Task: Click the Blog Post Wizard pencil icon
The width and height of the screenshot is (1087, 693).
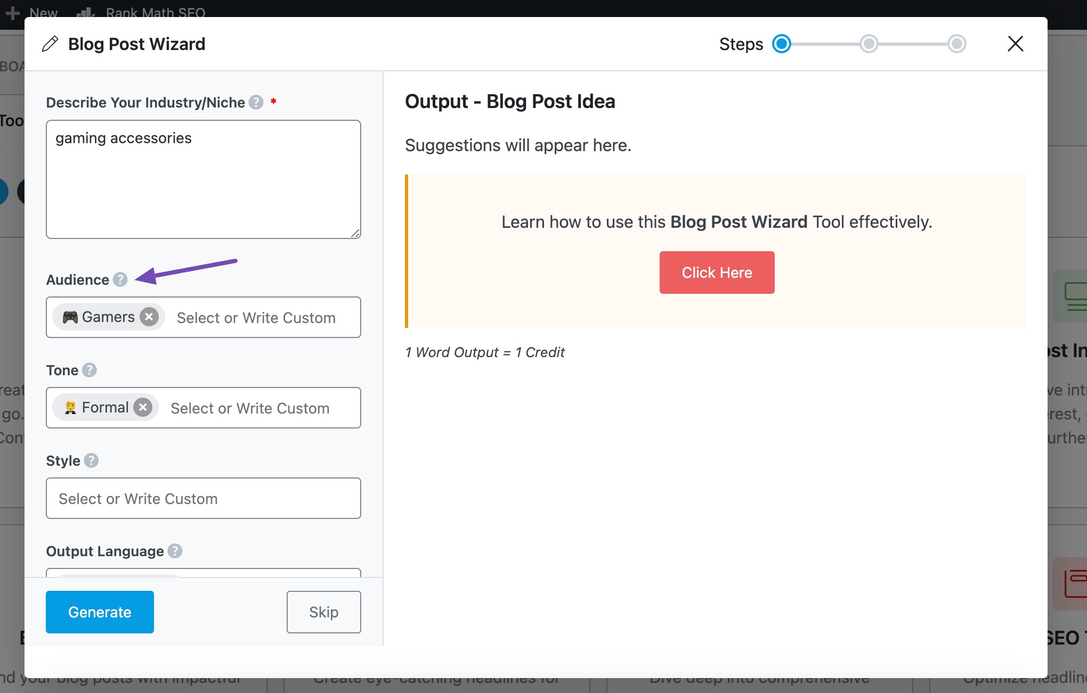Action: pyautogui.click(x=50, y=44)
